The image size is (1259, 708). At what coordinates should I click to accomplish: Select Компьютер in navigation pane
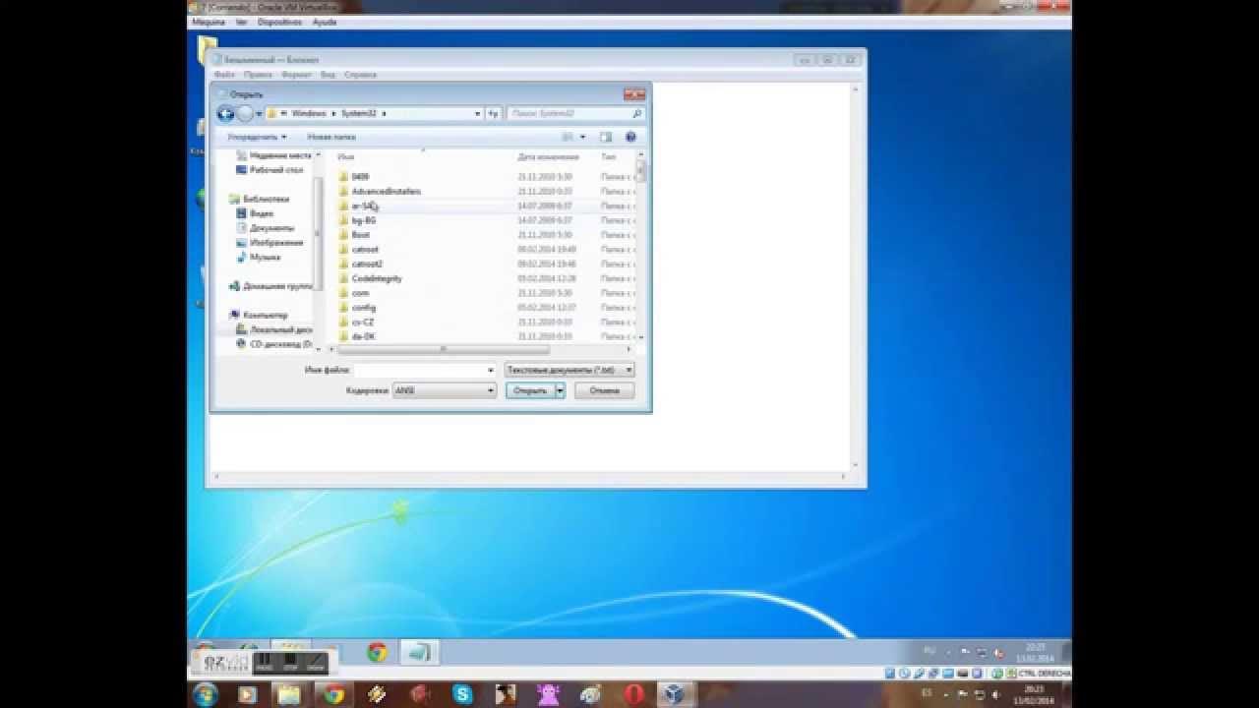(259, 316)
